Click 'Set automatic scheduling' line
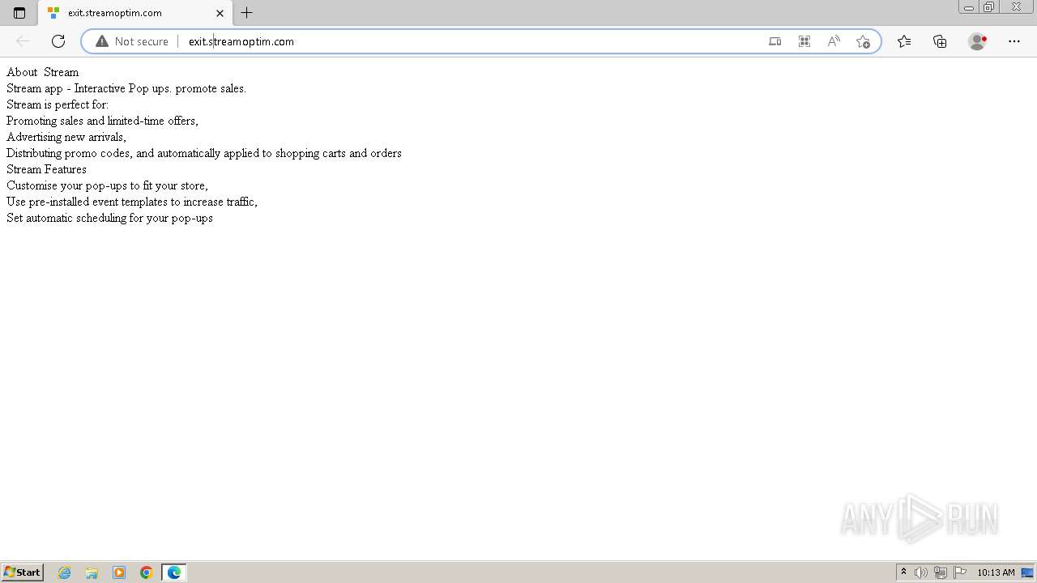Image resolution: width=1037 pixels, height=583 pixels. click(x=109, y=218)
